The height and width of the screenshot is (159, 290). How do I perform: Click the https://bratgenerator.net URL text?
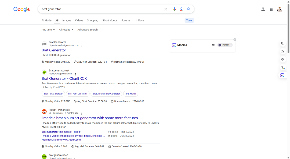click(x=61, y=74)
